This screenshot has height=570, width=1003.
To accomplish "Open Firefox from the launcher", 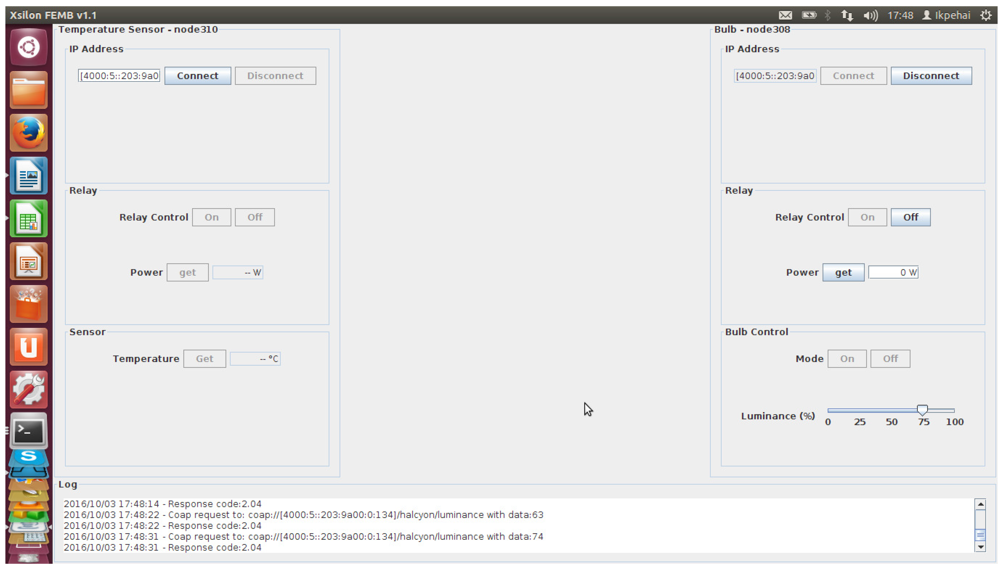I will 29,133.
